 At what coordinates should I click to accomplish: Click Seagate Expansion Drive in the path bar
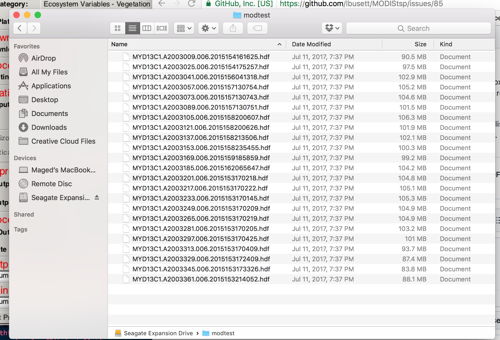click(158, 333)
